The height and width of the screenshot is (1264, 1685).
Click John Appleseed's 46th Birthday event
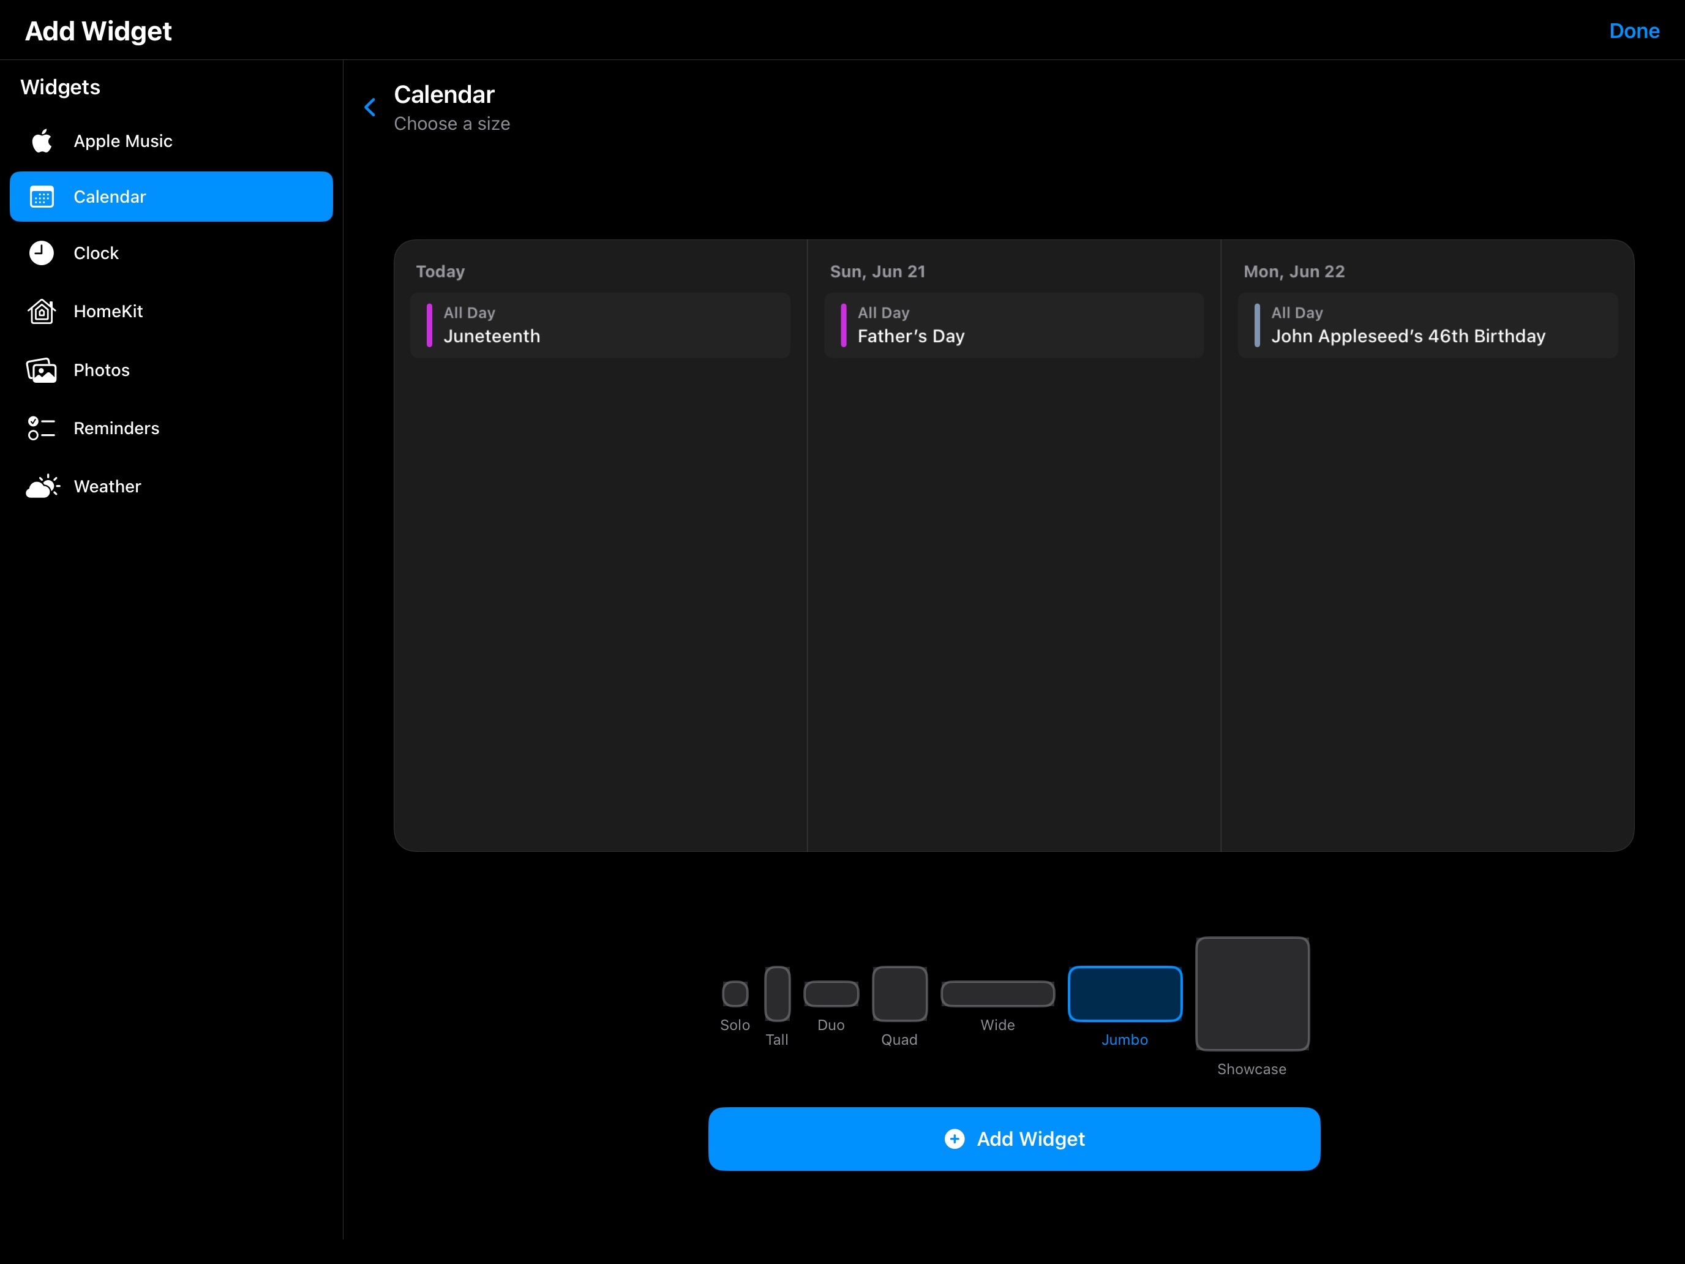tap(1427, 325)
